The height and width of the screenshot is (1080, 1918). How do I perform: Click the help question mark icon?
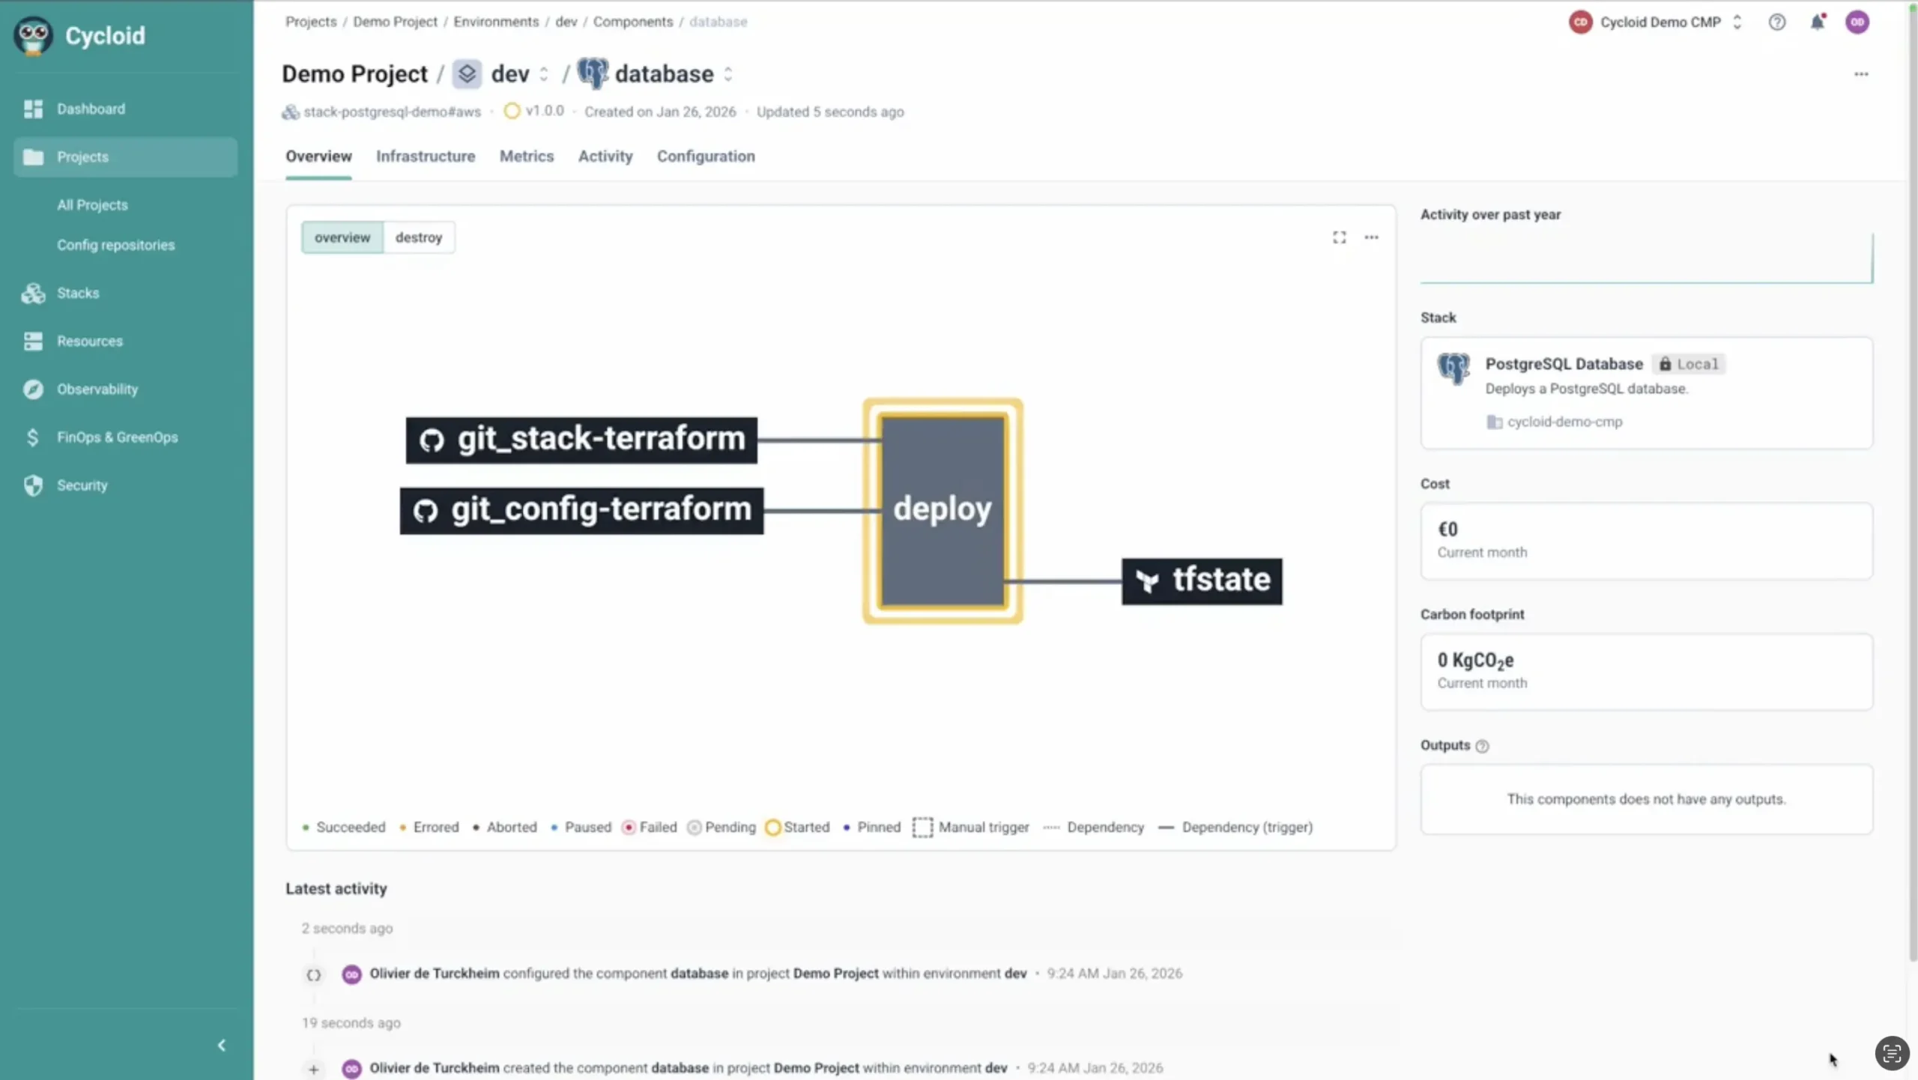coord(1777,22)
